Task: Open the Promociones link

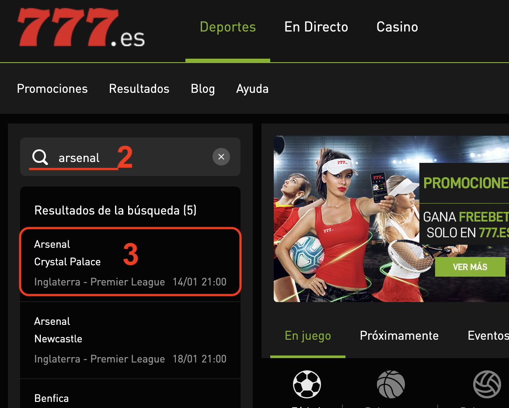Action: pyautogui.click(x=52, y=89)
